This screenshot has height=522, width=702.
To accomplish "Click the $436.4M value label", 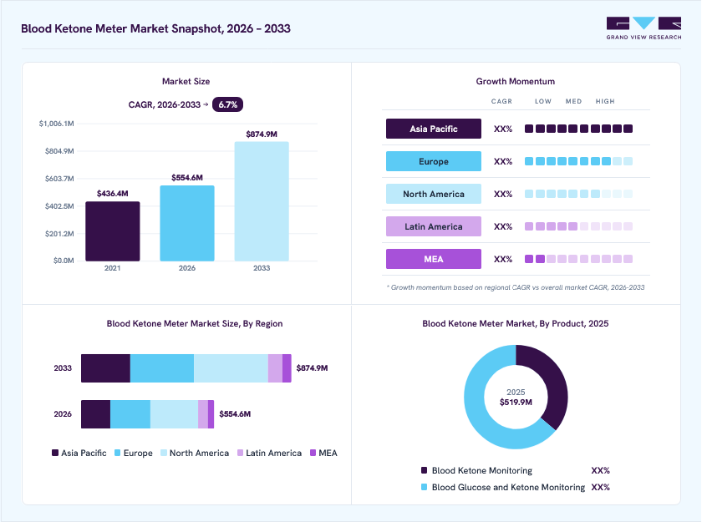I will [112, 194].
